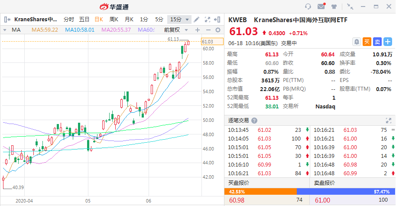Select the 周K chart tab
The width and height of the screenshot is (396, 206).
[114, 20]
